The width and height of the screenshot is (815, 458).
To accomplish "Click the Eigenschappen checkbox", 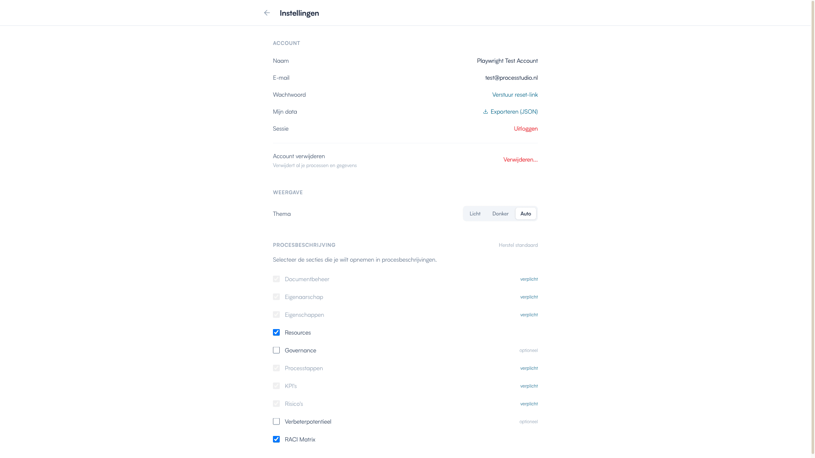I will tap(276, 315).
